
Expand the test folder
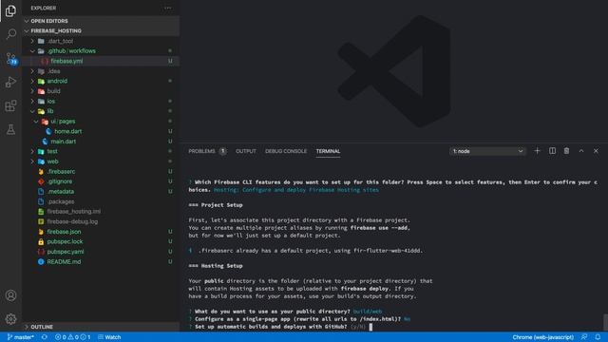101,151
